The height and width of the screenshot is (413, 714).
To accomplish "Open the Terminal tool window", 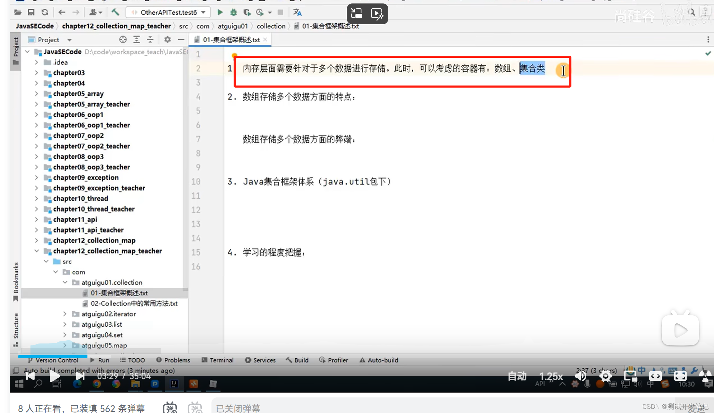I will point(218,360).
